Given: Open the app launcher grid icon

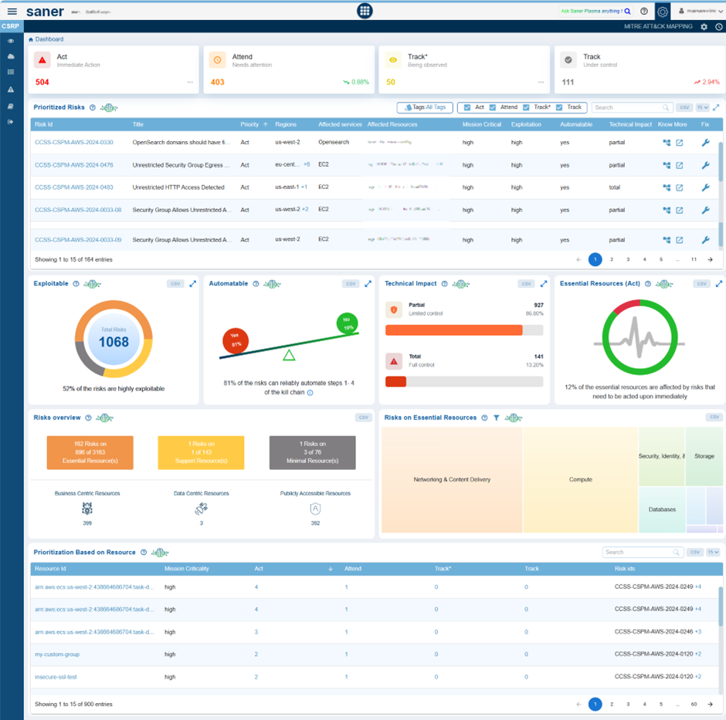Looking at the screenshot, I should [x=365, y=11].
